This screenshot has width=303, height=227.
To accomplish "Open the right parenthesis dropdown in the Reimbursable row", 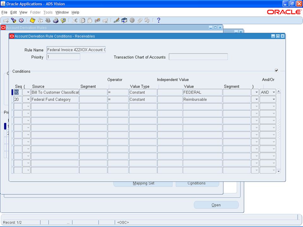I will pos(255,99).
